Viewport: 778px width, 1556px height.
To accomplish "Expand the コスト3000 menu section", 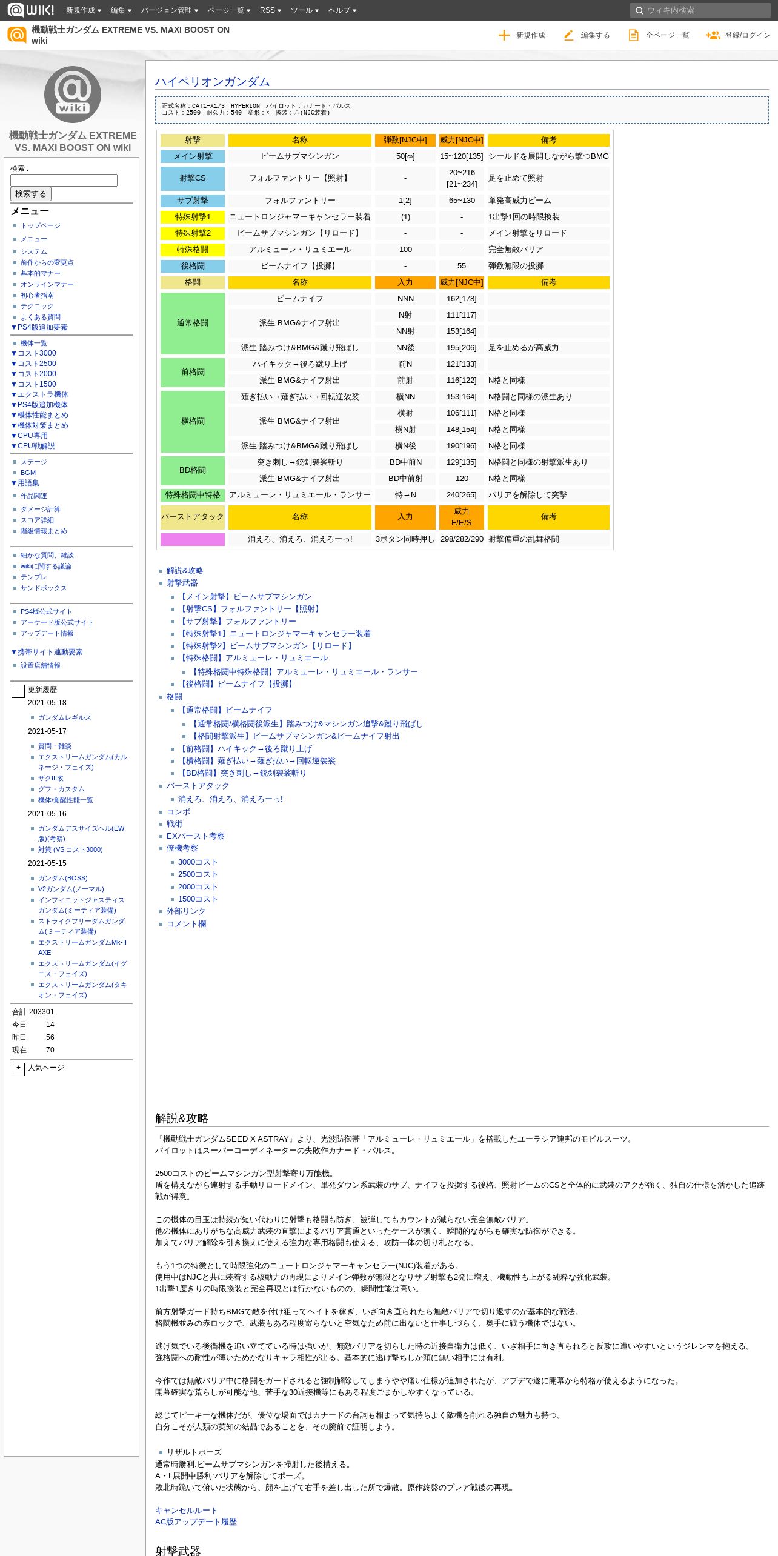I will pos(34,353).
